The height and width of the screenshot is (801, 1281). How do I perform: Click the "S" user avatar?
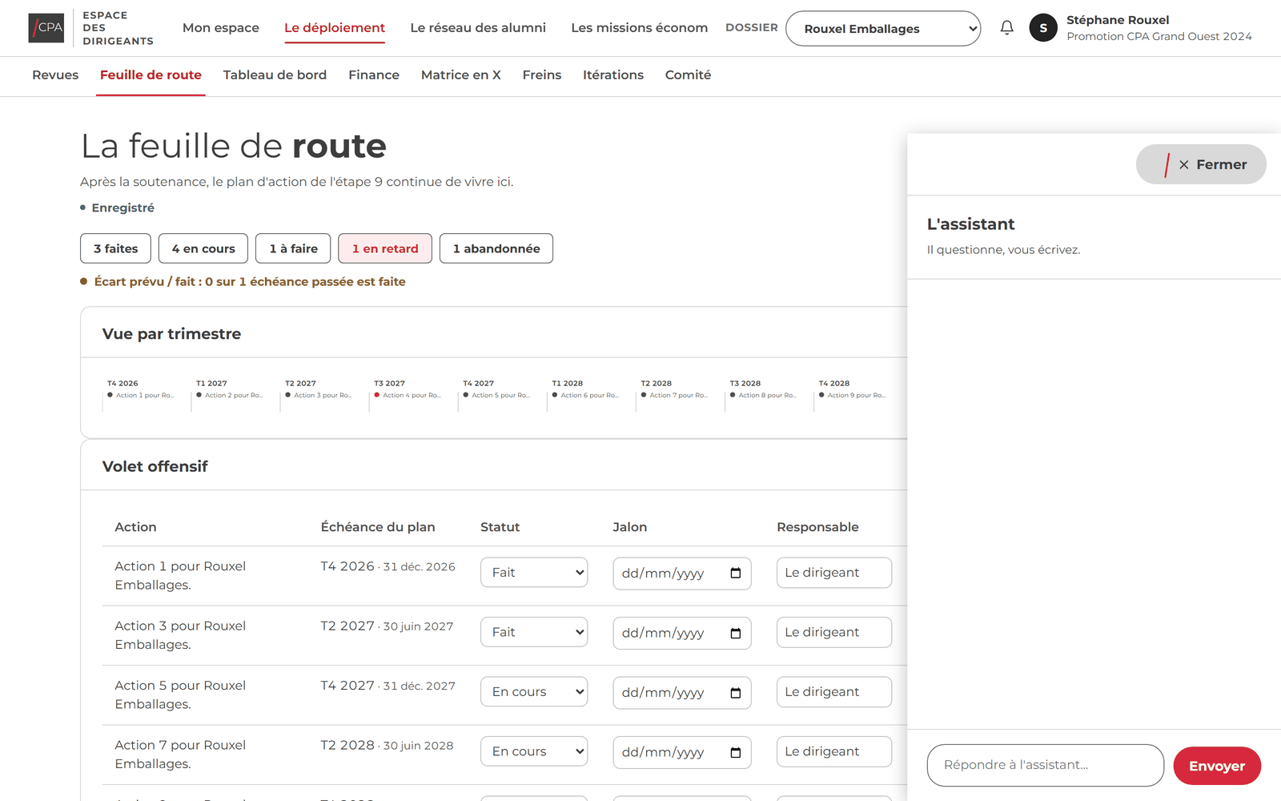pyautogui.click(x=1043, y=28)
